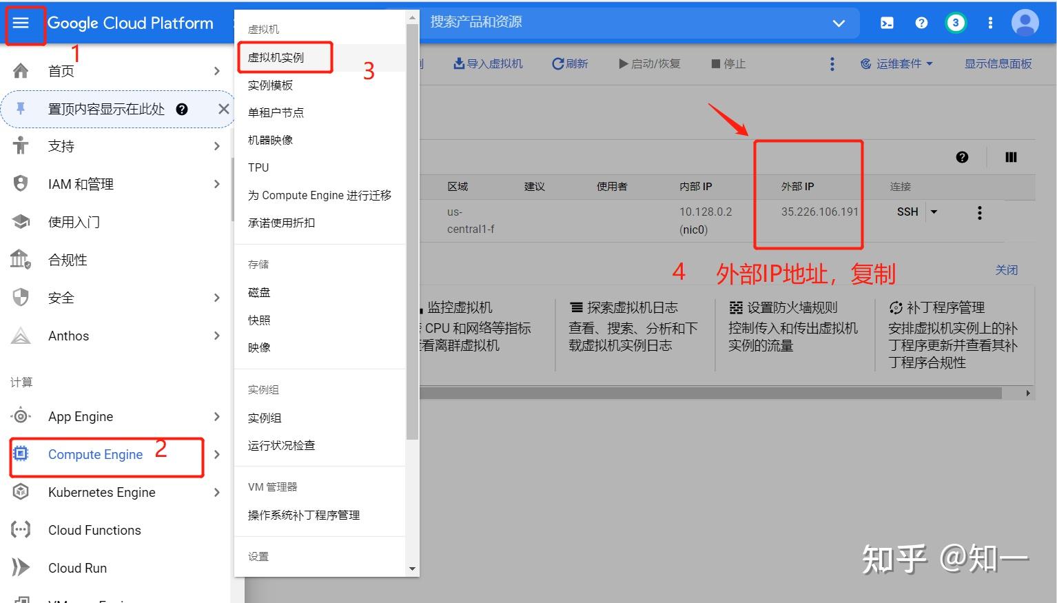Click the home icon beside 首页
The image size is (1057, 603).
tap(21, 71)
